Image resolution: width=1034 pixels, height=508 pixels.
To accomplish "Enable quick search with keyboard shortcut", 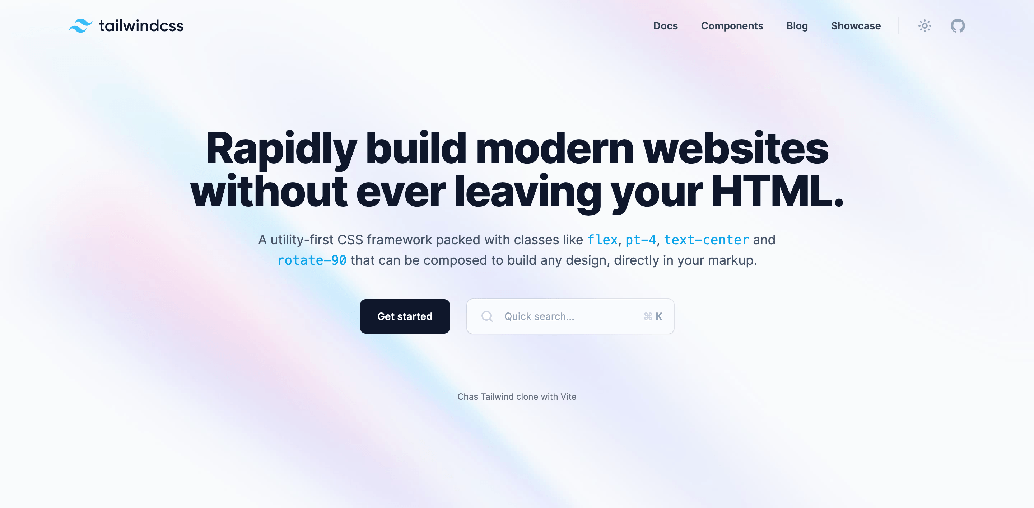I will [x=570, y=316].
